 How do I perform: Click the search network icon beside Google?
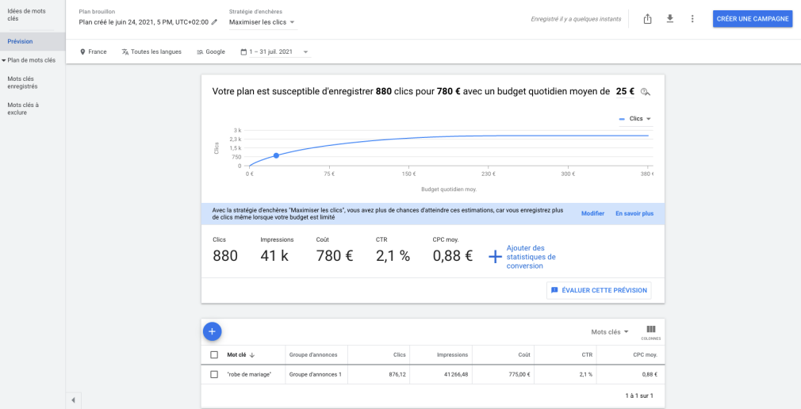(200, 52)
